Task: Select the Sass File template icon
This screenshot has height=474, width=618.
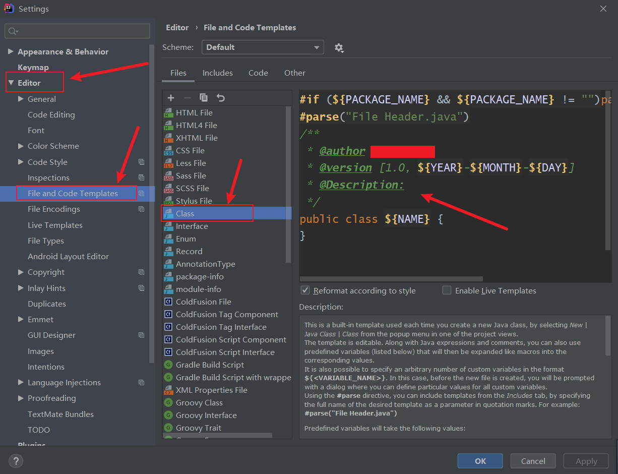Action: point(169,176)
